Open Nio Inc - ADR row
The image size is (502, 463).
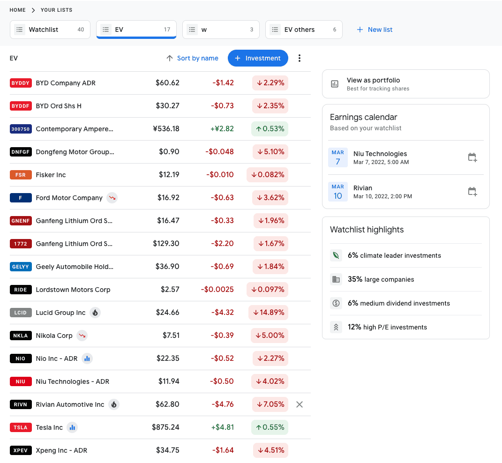(160, 358)
